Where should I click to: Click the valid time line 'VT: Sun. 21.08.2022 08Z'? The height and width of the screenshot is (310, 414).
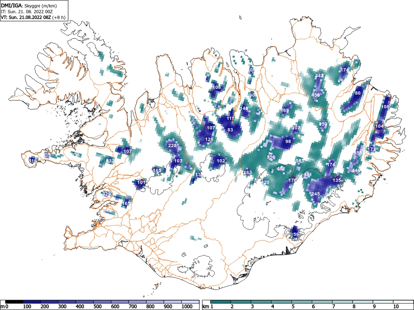coord(26,17)
